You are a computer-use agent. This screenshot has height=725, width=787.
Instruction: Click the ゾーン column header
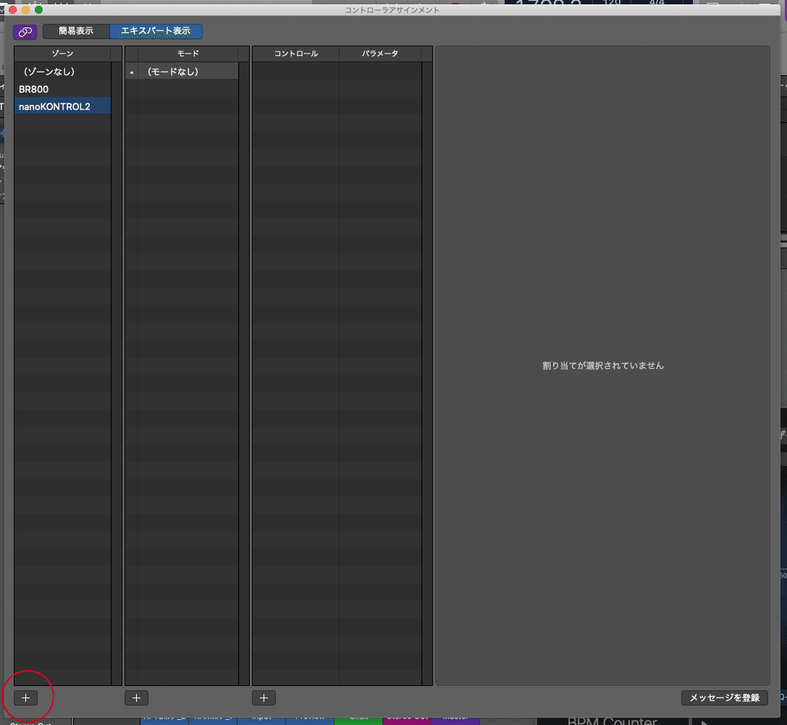point(63,54)
